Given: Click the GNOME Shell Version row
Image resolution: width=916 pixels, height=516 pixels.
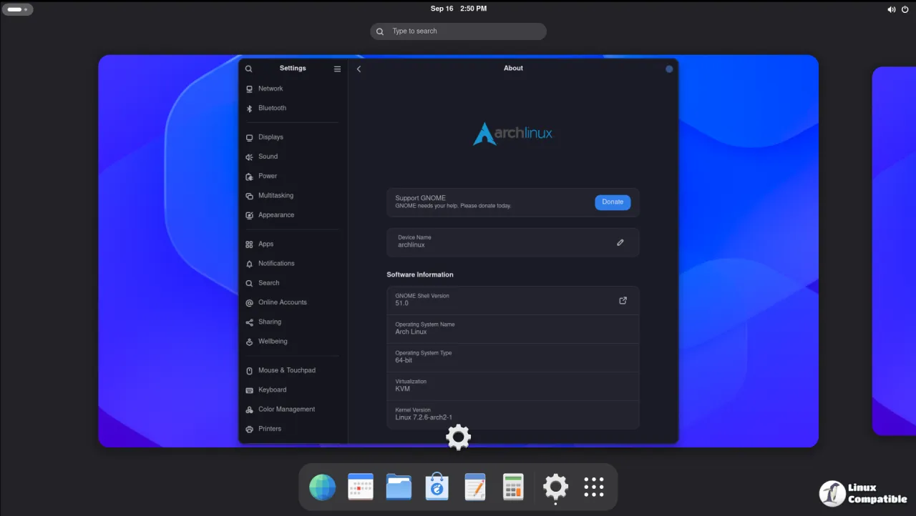Looking at the screenshot, I should 513,300.
